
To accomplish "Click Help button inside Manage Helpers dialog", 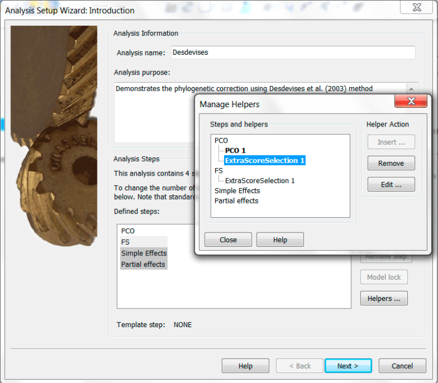I will point(280,240).
